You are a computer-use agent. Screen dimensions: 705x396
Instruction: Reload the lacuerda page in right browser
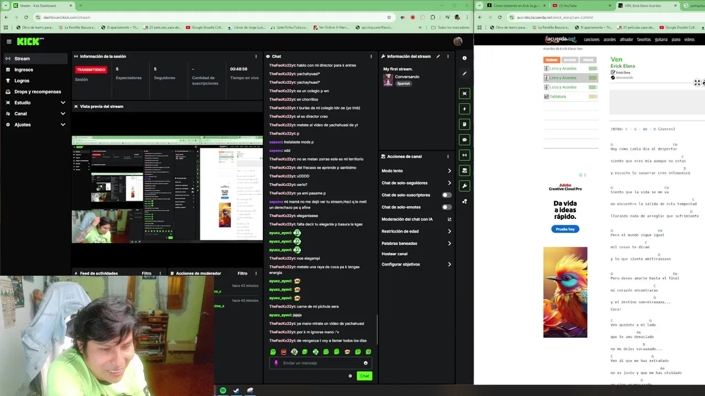click(499, 17)
